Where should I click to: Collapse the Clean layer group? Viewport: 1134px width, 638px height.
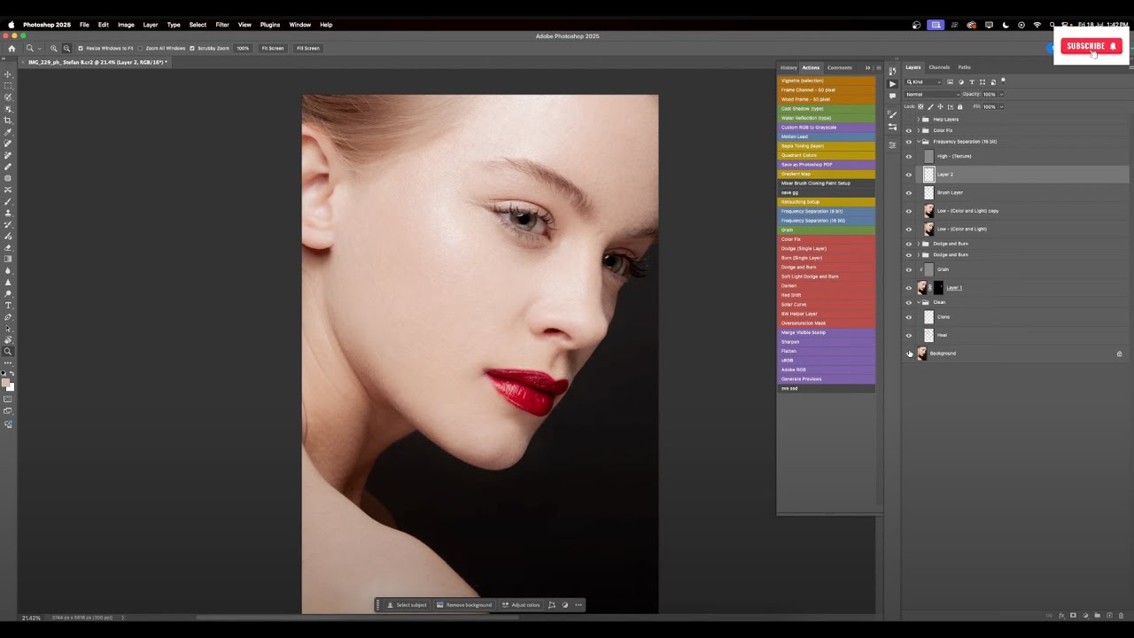click(918, 302)
